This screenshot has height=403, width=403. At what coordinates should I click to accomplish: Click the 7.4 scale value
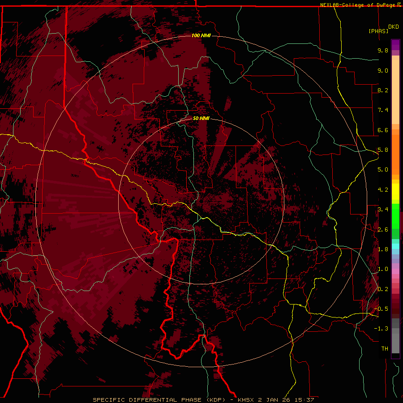[383, 110]
